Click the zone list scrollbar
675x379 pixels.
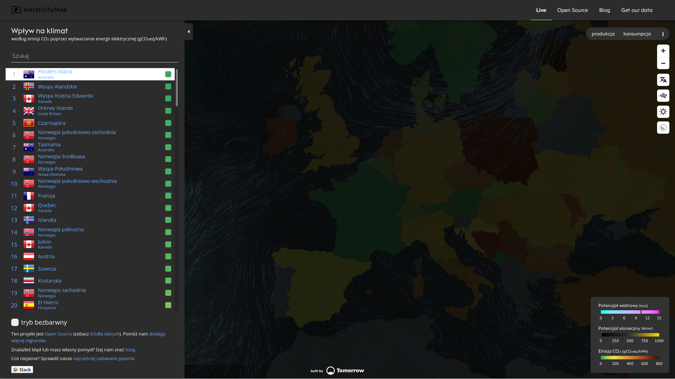coord(177,88)
